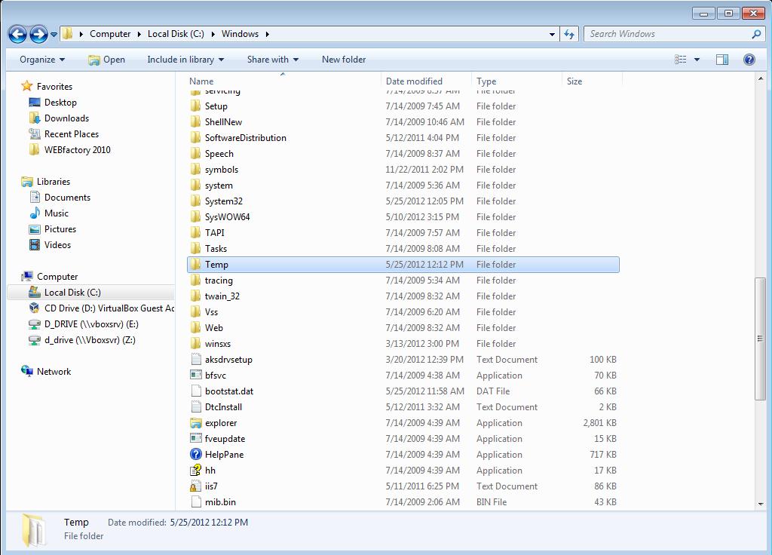Open the Organize dropdown
The image size is (772, 555).
click(x=41, y=59)
